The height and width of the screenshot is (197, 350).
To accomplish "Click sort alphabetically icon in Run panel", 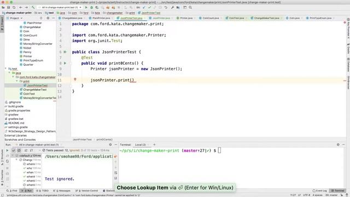I will 26,150.
